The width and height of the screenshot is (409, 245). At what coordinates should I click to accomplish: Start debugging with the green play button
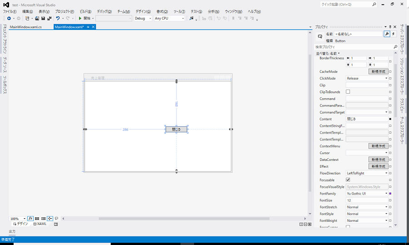click(x=80, y=18)
